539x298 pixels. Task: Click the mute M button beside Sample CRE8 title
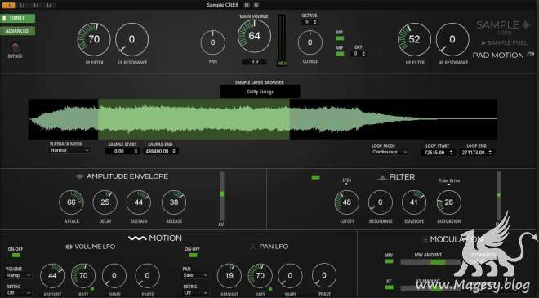(x=247, y=5)
